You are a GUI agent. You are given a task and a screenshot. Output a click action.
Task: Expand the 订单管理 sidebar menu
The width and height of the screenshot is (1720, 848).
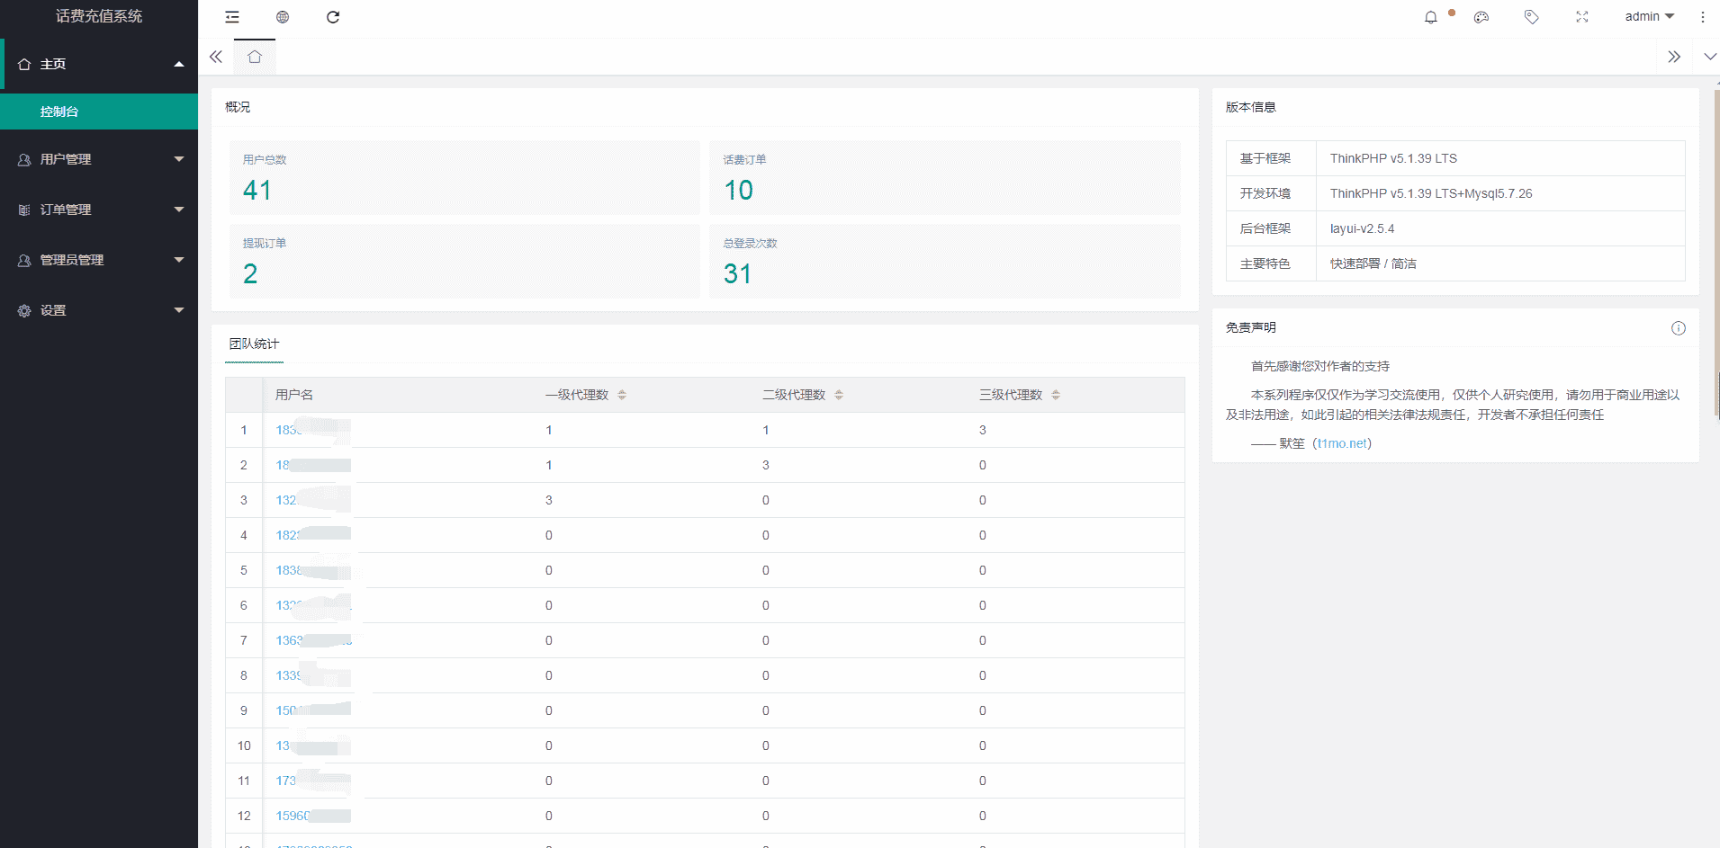99,210
